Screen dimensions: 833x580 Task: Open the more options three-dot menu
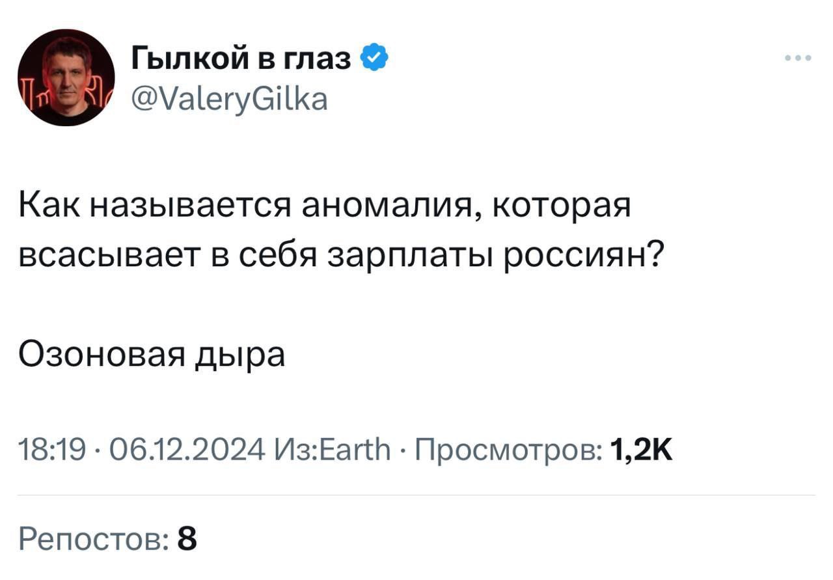click(x=798, y=59)
